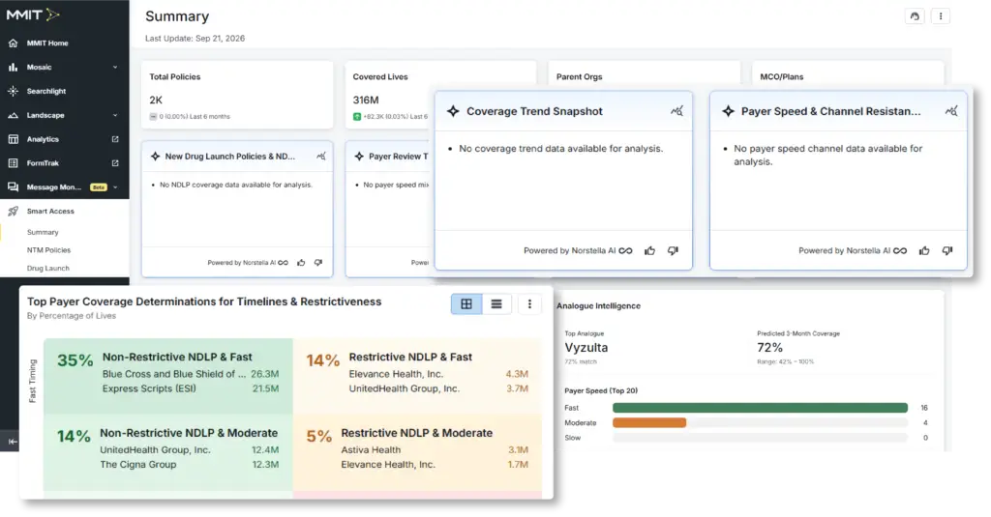Expand the Message Monitor chevron

pos(115,187)
